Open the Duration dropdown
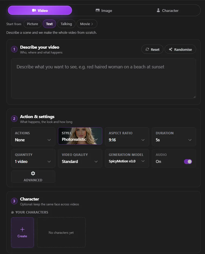The width and height of the screenshot is (205, 254). pyautogui.click(x=174, y=136)
